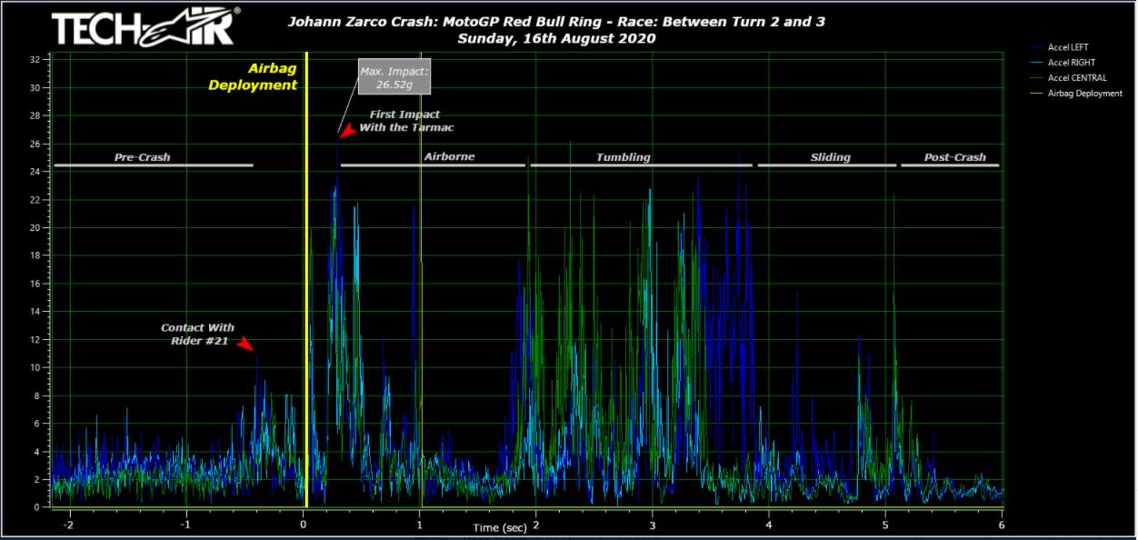Click the yellow airbag deployment vertical line
This screenshot has width=1138, height=540.
point(306,273)
